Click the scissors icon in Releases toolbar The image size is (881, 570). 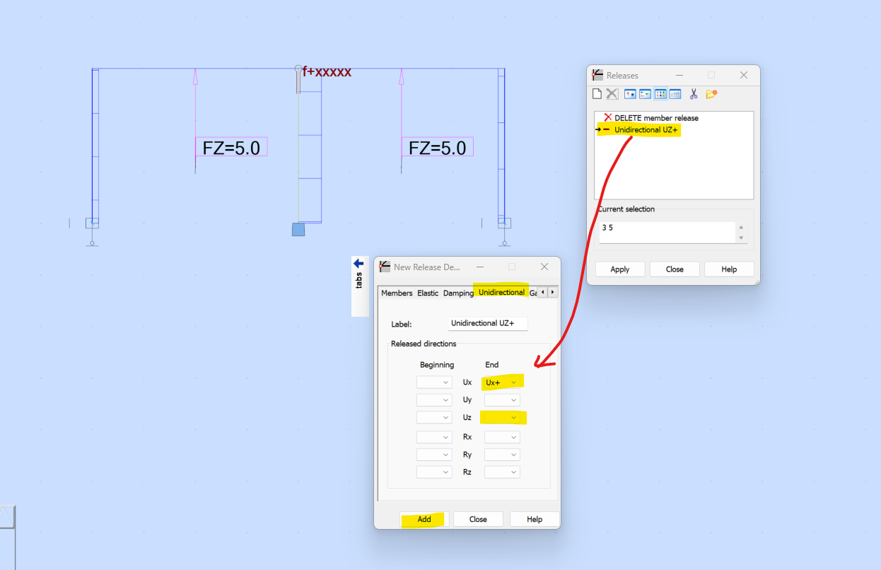point(694,94)
